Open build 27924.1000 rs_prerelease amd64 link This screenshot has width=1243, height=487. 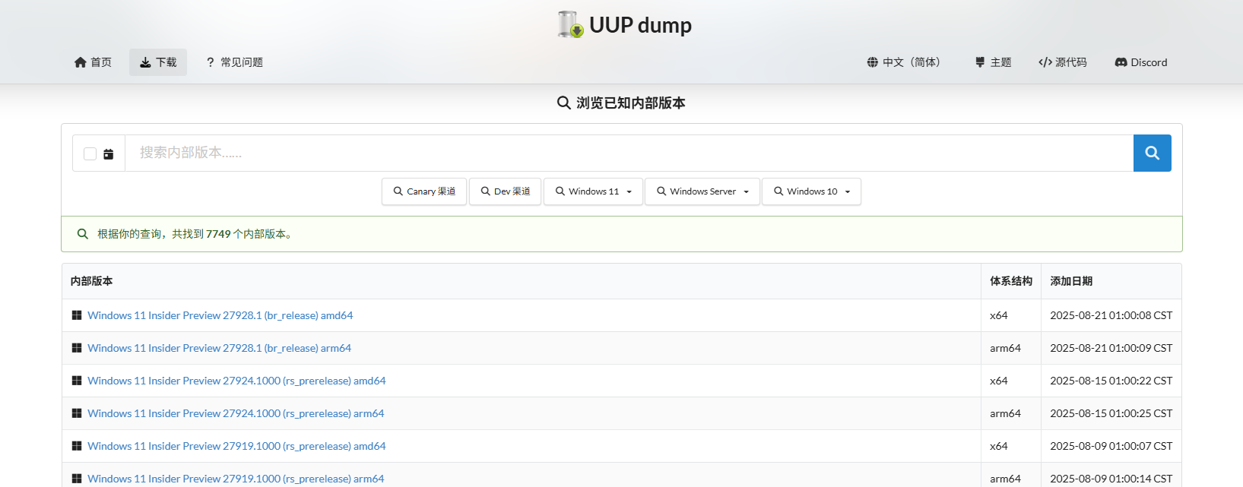click(x=236, y=381)
